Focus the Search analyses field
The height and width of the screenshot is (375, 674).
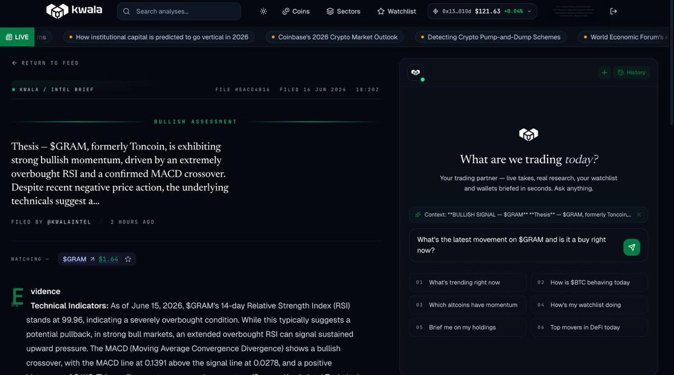(x=179, y=11)
